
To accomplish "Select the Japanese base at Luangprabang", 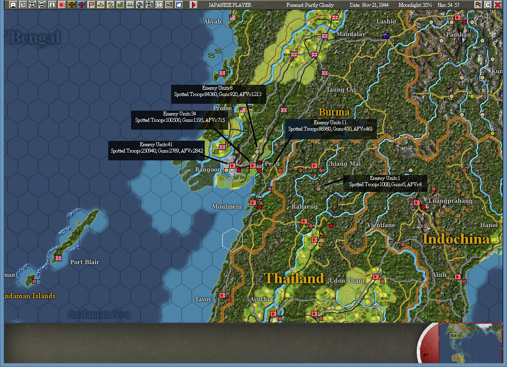I will click(x=417, y=203).
